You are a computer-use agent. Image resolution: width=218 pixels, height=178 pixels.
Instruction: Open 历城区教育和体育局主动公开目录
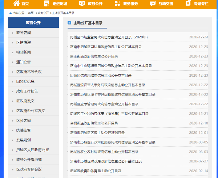(x=96, y=171)
